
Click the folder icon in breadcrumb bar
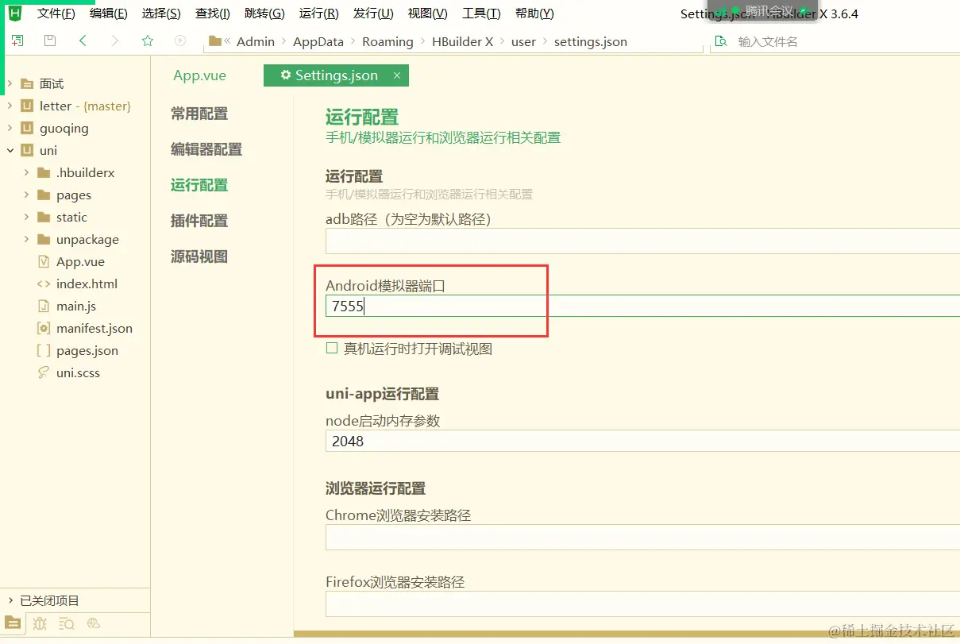tap(214, 41)
